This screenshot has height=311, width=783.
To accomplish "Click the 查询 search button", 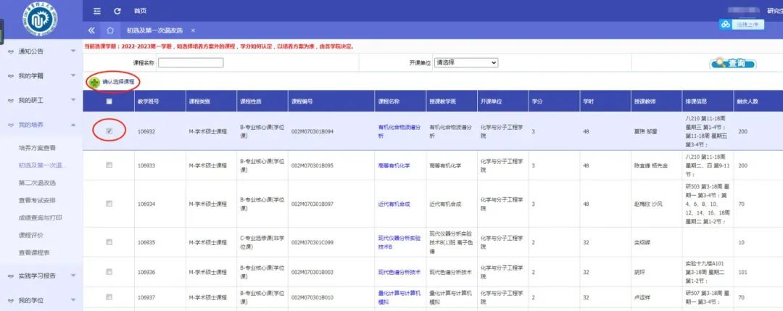I will coord(733,63).
